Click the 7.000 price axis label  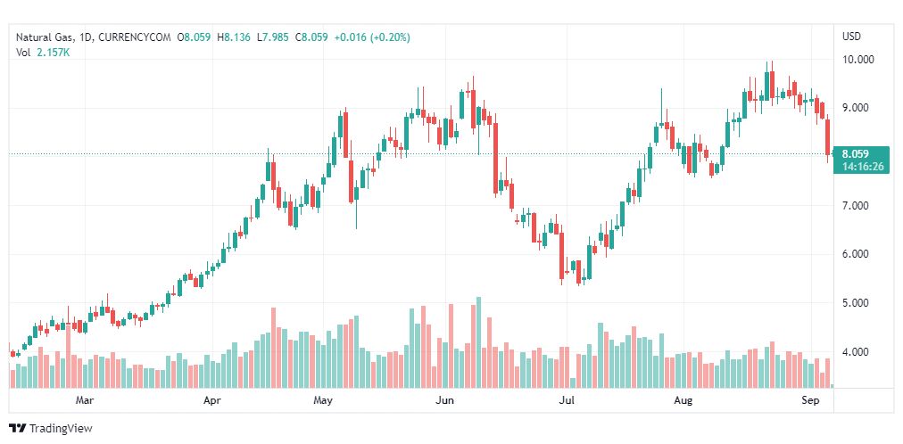(x=857, y=206)
